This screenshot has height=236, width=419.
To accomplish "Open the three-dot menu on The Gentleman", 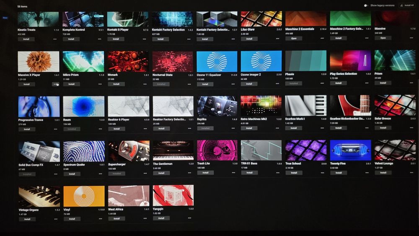I will click(189, 173).
